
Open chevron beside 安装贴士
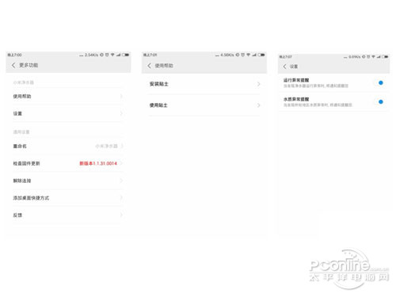pos(258,84)
